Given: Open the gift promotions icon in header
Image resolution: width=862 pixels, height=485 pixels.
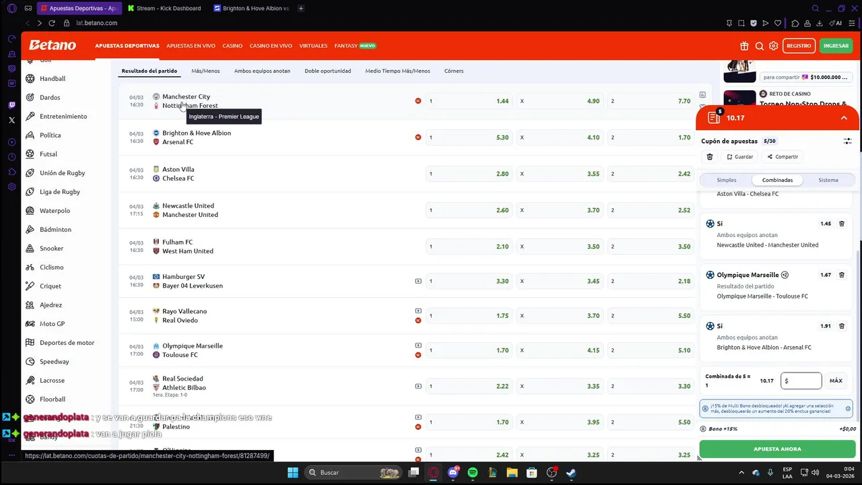Looking at the screenshot, I should click(x=744, y=46).
